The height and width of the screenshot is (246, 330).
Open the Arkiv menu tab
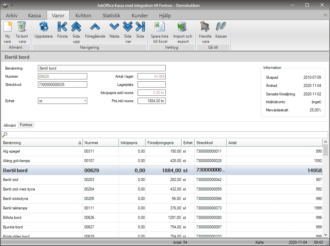(11, 15)
